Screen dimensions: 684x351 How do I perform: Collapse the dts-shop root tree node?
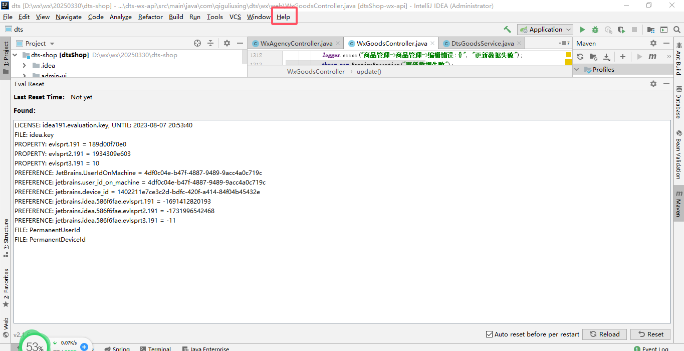tap(15, 55)
